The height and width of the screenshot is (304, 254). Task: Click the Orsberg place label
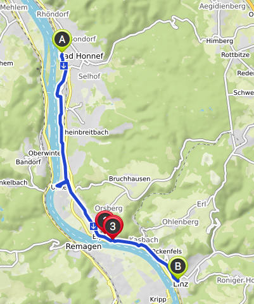pos(108,208)
